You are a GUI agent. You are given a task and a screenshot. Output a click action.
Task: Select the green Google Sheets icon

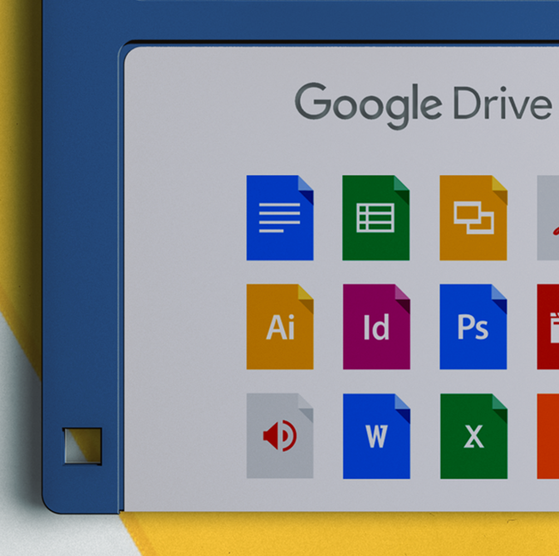pos(375,218)
